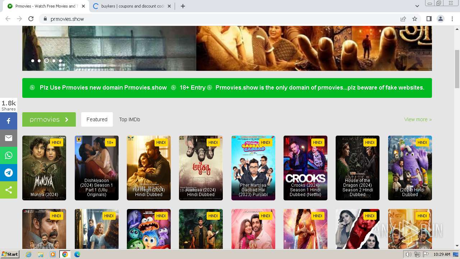Click the 18+ Entry announcement link
The height and width of the screenshot is (259, 460).
click(193, 87)
